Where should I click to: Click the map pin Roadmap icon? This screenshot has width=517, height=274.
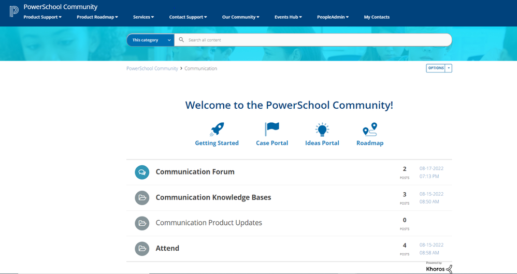pos(370,129)
